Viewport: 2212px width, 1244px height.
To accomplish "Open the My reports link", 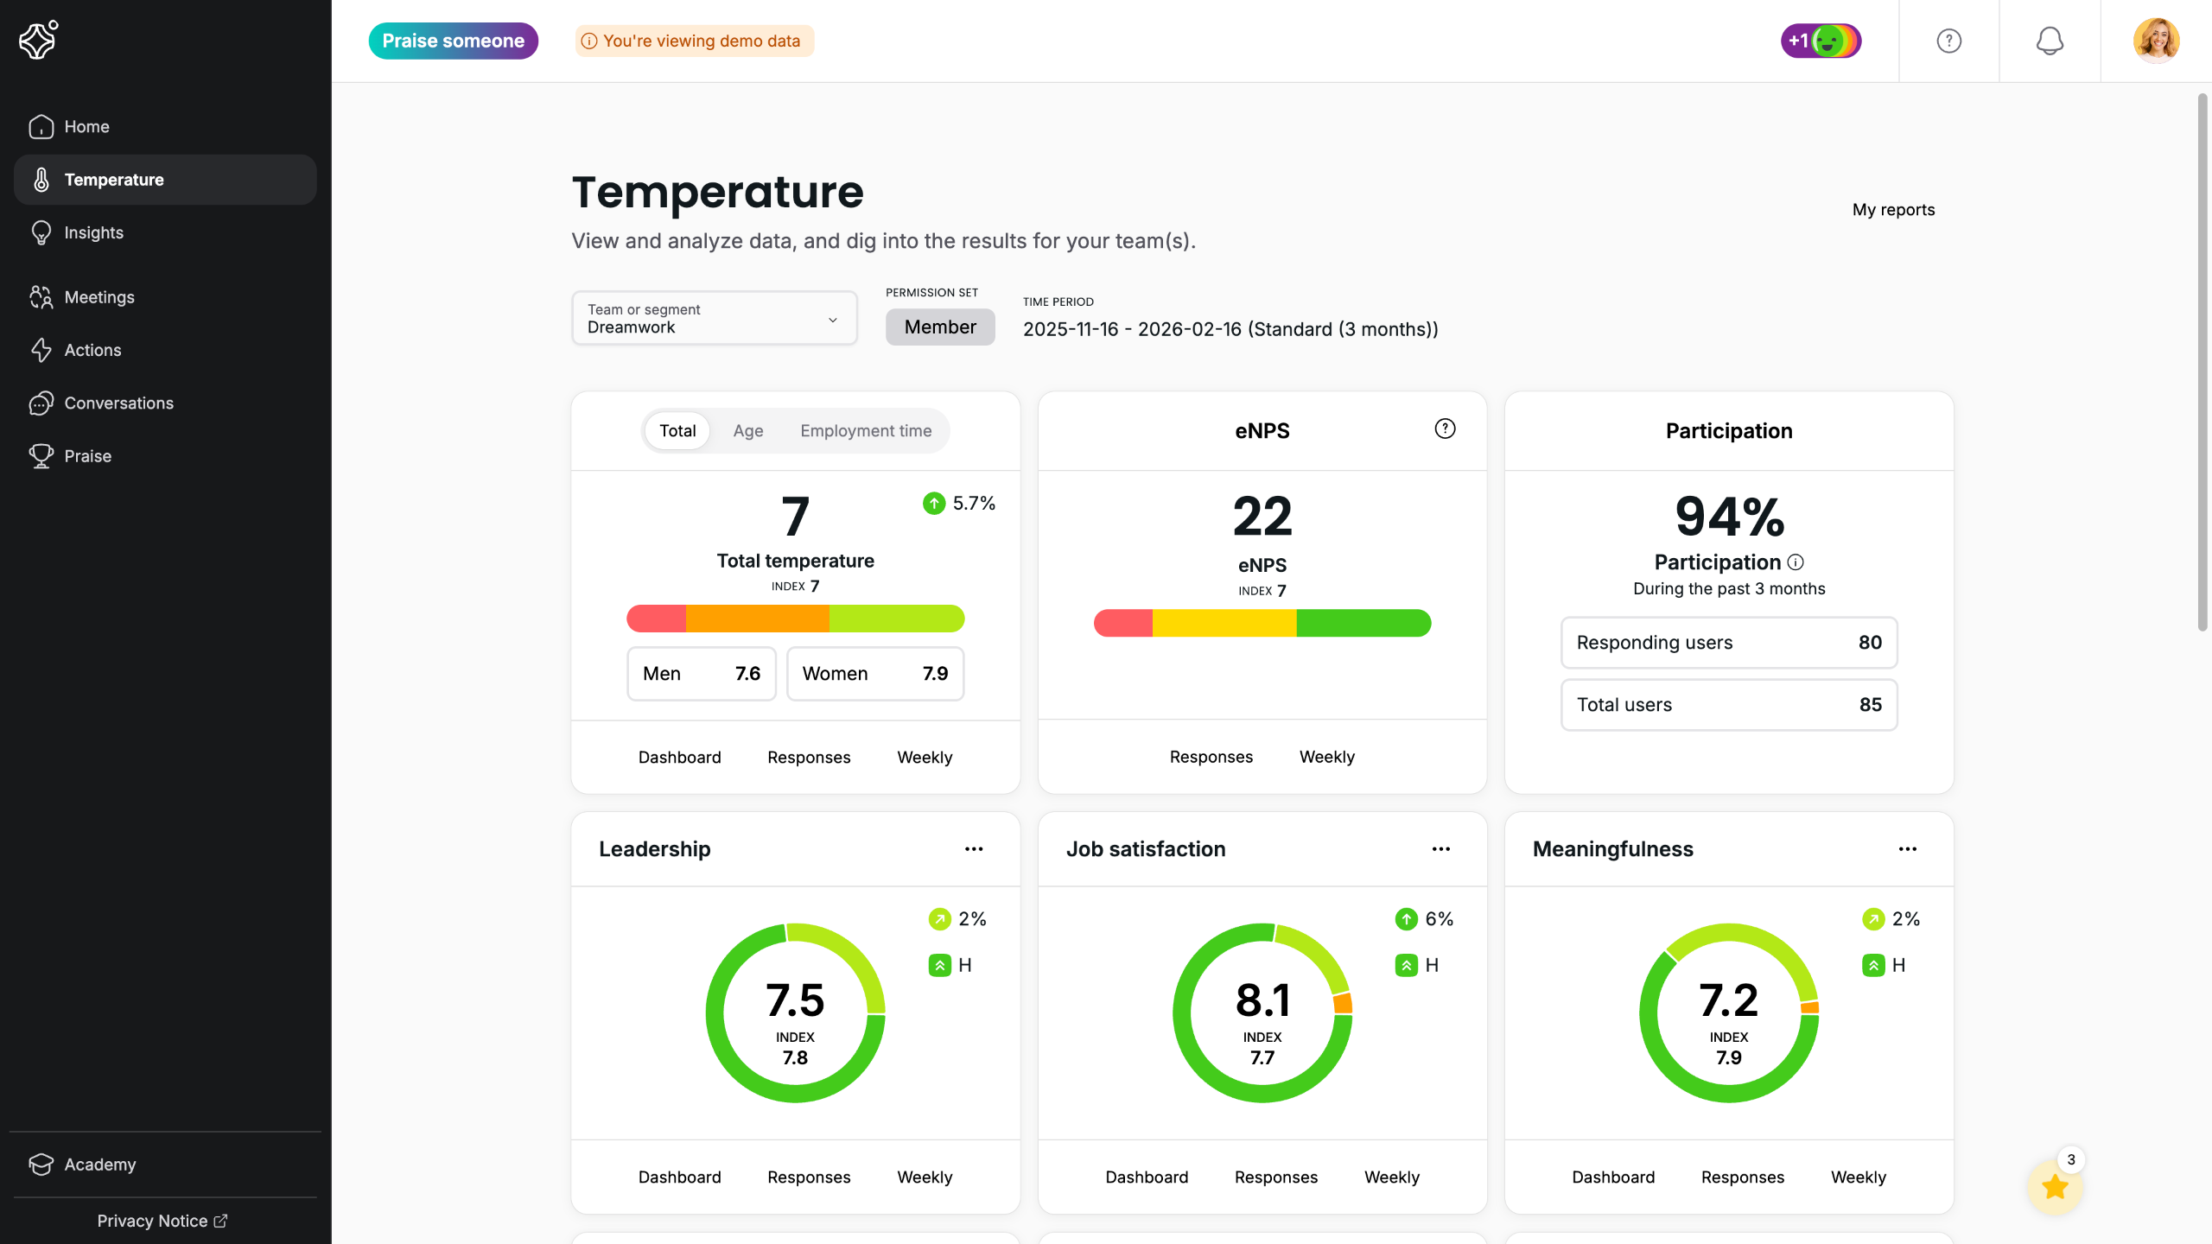I will coord(1892,210).
